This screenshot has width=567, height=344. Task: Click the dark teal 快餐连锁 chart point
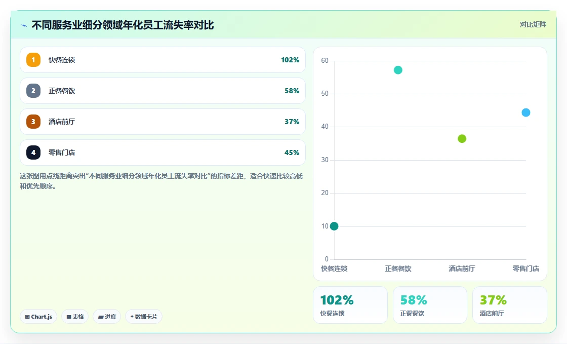pos(334,226)
